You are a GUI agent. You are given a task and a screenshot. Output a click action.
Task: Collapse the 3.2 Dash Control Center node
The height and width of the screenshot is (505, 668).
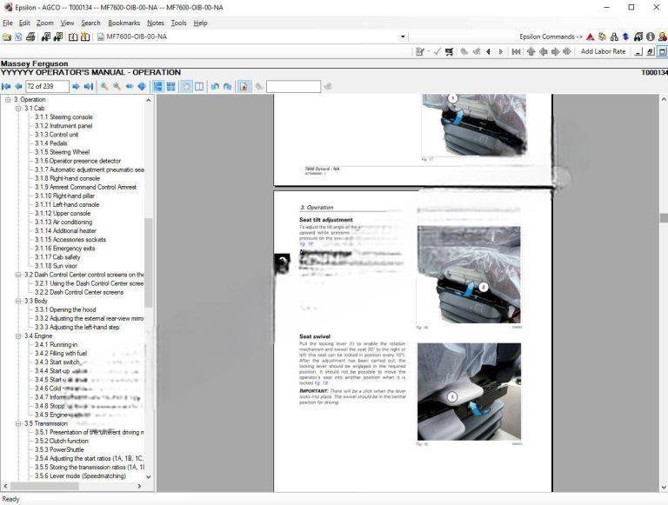tap(18, 275)
